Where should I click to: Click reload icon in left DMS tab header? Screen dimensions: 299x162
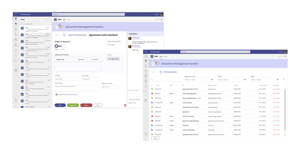pos(155,19)
